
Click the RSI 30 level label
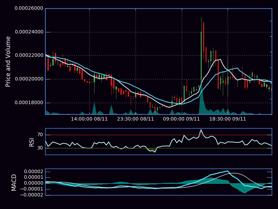(40, 148)
